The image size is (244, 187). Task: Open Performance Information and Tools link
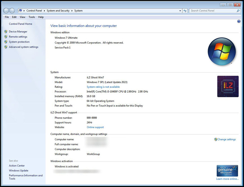[26, 177]
